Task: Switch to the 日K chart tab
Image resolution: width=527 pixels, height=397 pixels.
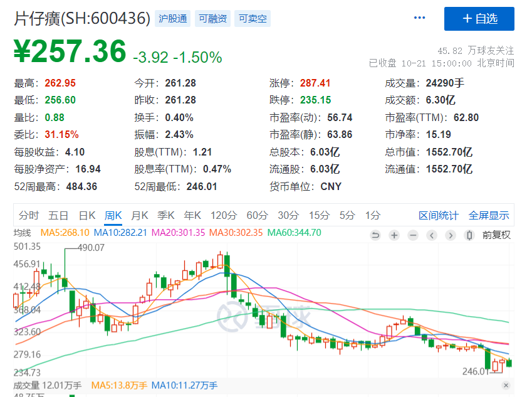Action: (x=87, y=215)
